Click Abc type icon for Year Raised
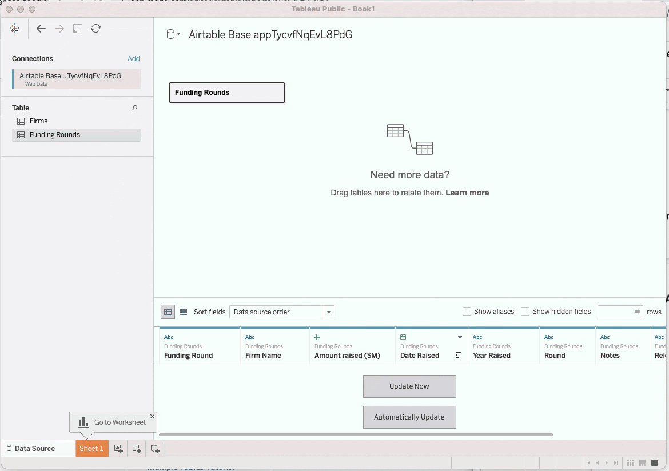The image size is (669, 471). coord(477,337)
